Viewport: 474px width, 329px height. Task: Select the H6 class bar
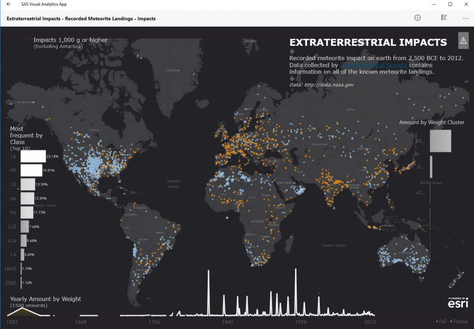pos(27,198)
